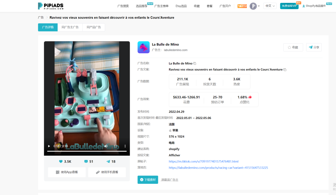Viewport: 336px width, 195px height.
Task: Click the PiPiADS logo
Action: tap(51, 6)
